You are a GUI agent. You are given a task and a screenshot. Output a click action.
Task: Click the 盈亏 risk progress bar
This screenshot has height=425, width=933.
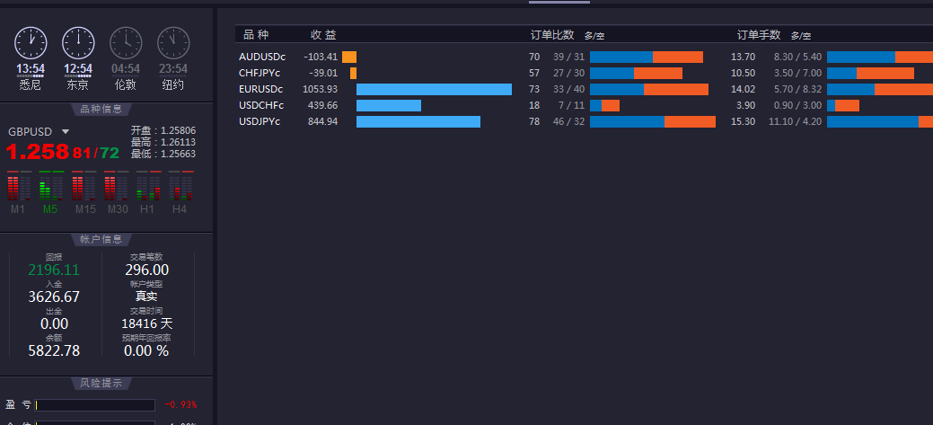click(x=95, y=405)
